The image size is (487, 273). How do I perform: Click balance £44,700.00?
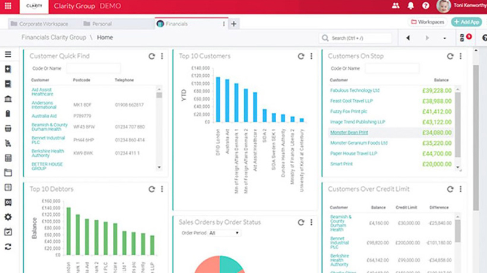point(437,154)
